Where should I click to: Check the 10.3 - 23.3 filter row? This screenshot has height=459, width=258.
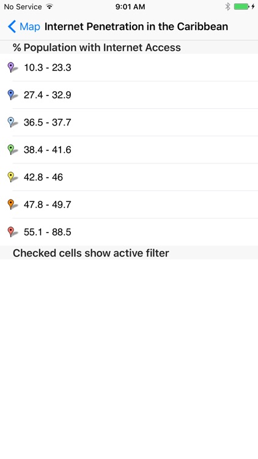pos(129,67)
